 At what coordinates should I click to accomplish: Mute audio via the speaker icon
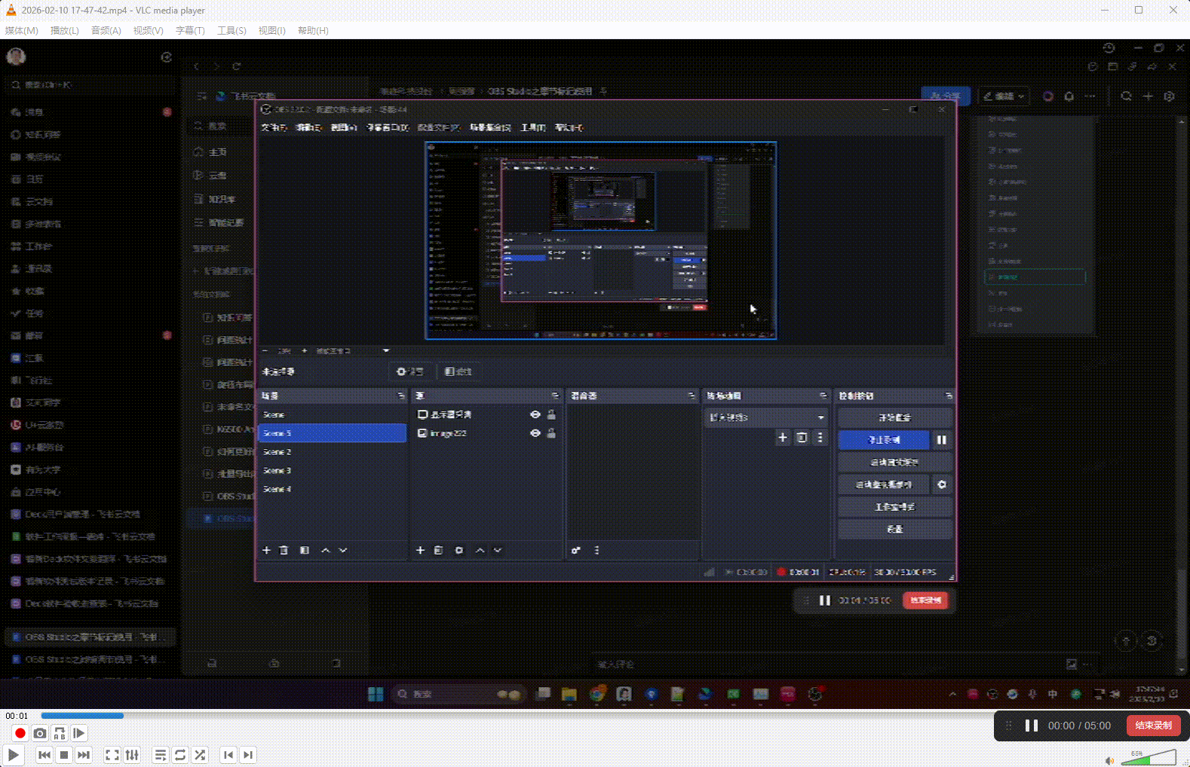(1109, 760)
